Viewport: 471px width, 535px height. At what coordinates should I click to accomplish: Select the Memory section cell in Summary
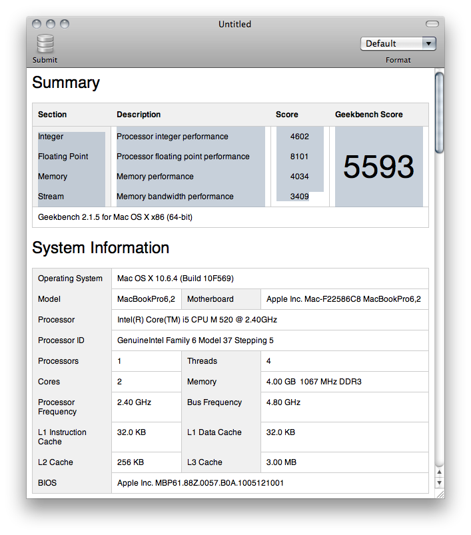(x=53, y=177)
